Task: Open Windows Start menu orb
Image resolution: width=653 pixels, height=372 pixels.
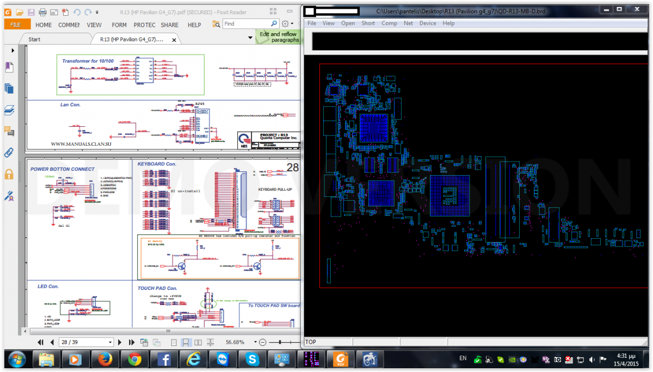Action: point(17,359)
